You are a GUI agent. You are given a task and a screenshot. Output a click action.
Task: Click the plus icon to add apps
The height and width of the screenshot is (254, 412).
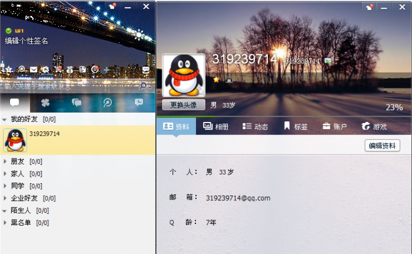[x=107, y=70]
